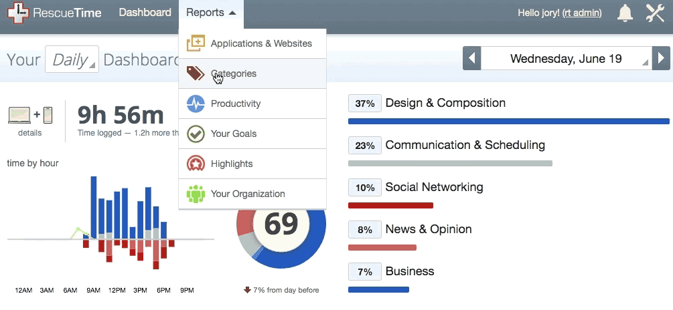The width and height of the screenshot is (673, 310).
Task: Click the computer and phone devices icon
Action: coord(29,115)
